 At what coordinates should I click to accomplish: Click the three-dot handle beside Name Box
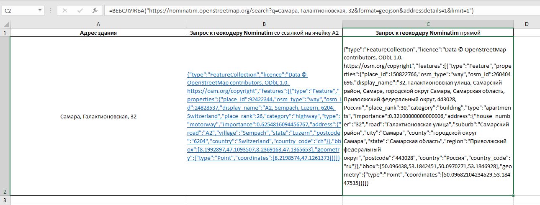pyautogui.click(x=50, y=10)
